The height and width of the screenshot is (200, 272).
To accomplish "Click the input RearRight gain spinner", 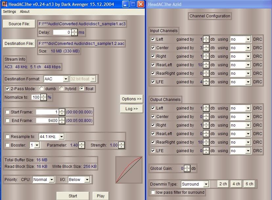I will [x=206, y=73].
